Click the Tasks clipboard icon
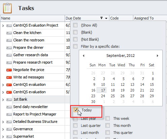Screen dimensions: 167x139 pos(7,8)
